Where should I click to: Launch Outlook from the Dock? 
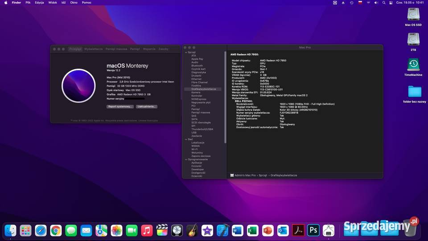[x=283, y=231]
